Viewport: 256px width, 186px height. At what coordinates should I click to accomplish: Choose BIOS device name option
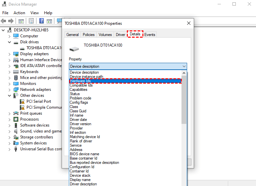pyautogui.click(x=125, y=154)
